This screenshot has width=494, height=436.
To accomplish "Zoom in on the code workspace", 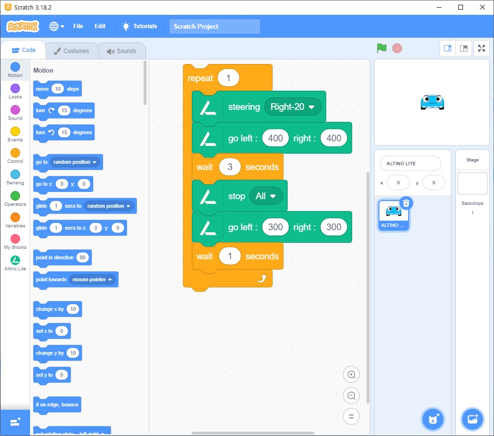I will pos(351,375).
